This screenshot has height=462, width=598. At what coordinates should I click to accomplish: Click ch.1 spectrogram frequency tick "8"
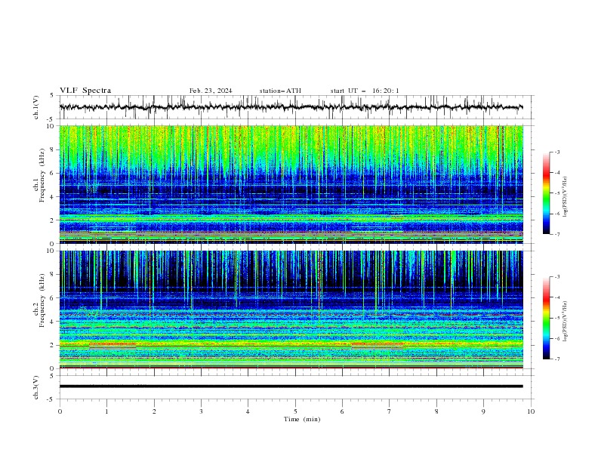(53, 149)
